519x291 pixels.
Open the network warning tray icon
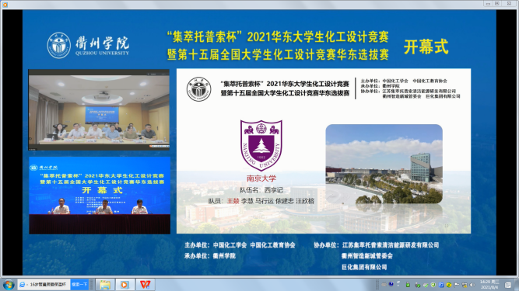[465, 285]
